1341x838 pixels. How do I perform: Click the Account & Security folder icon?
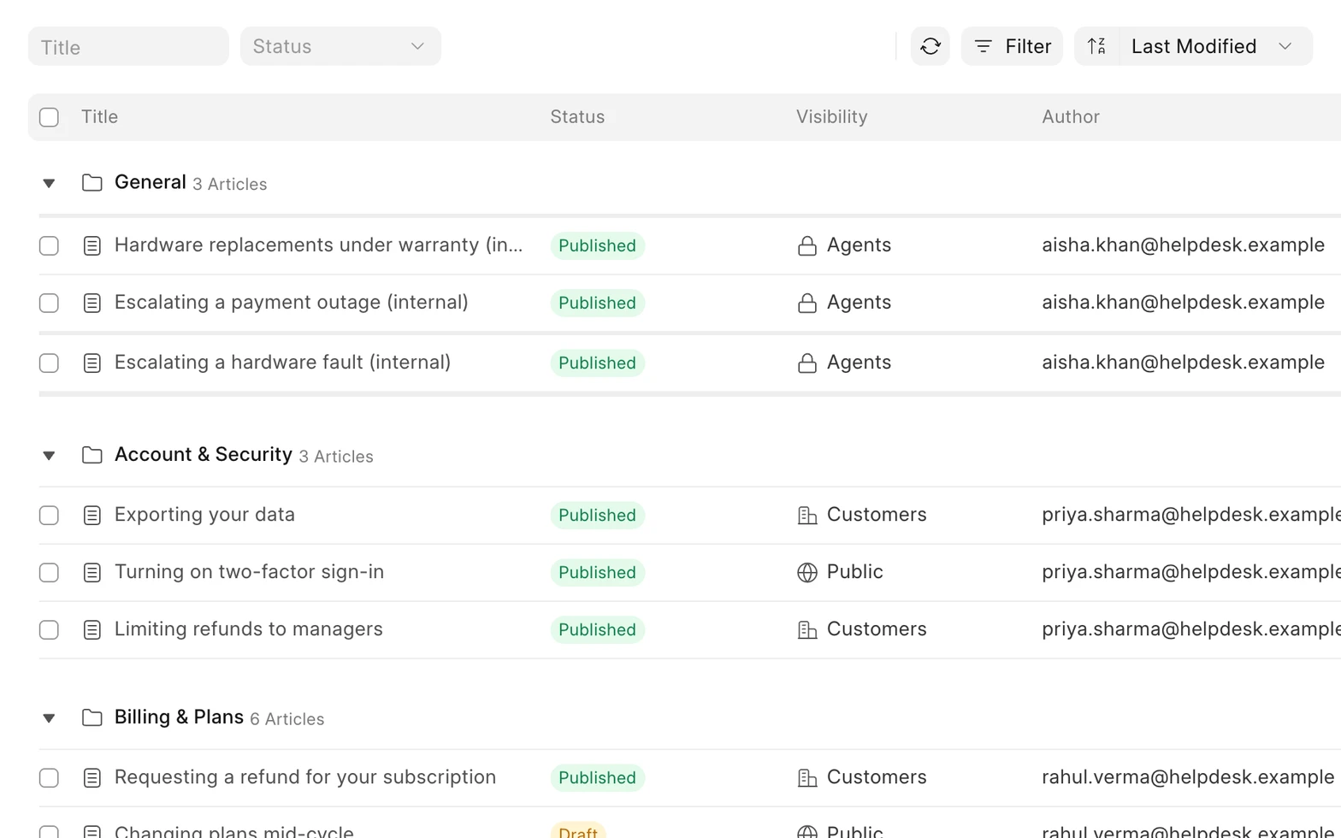pyautogui.click(x=92, y=455)
